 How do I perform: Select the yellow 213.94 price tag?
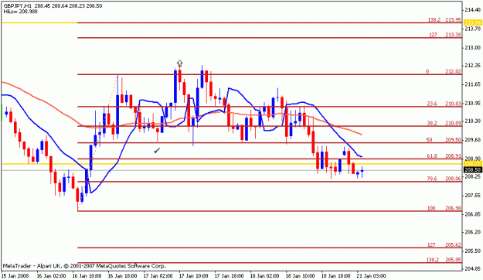[473, 22]
